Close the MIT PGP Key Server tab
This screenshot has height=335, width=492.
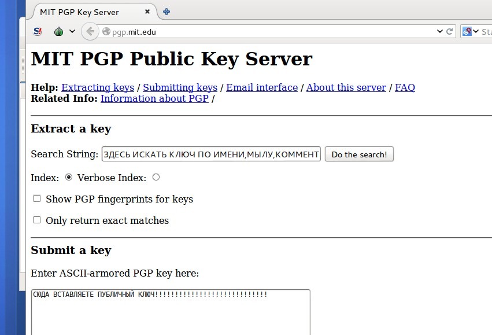click(147, 12)
